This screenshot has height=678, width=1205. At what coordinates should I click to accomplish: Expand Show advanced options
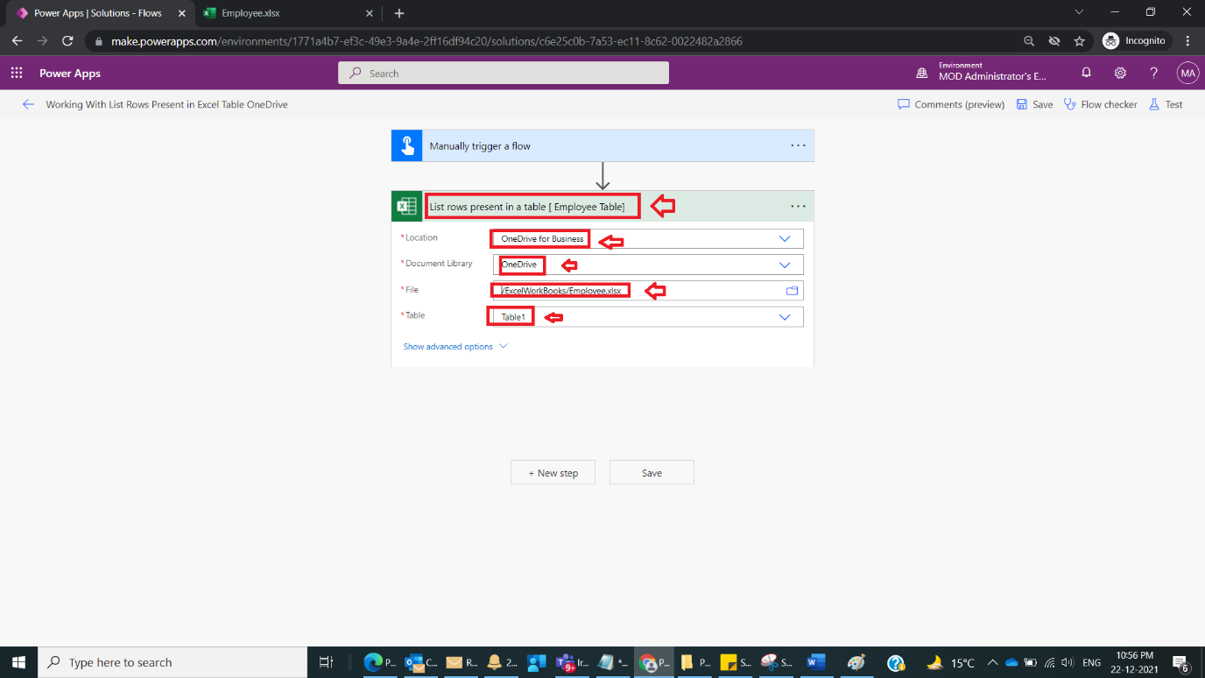[x=453, y=346]
